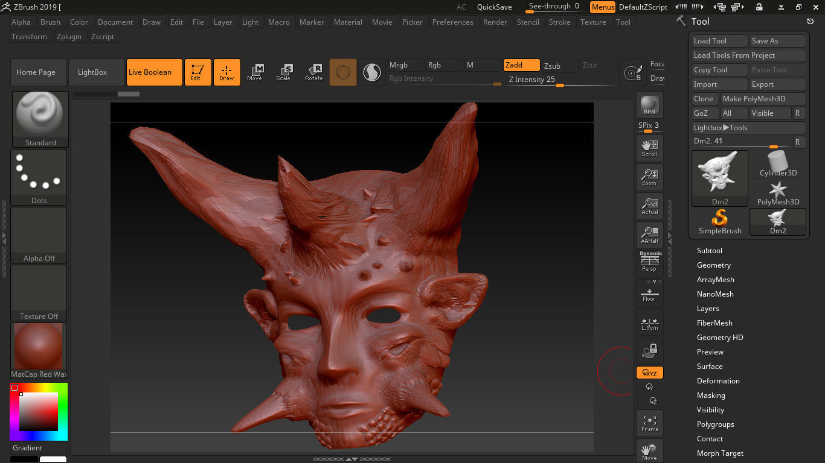Screen dimensions: 825x463
Task: Expand the Layers section
Action: 708,309
